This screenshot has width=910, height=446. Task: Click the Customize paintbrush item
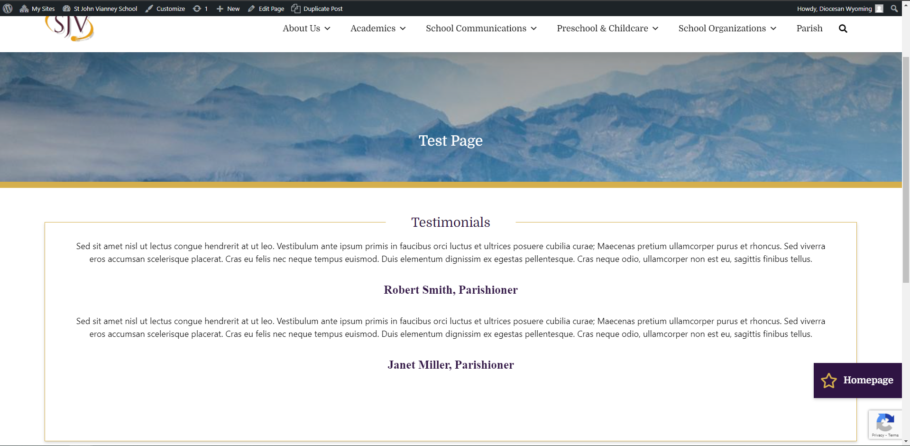165,9
